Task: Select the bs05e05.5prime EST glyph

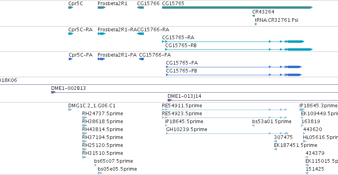Action: point(100,173)
